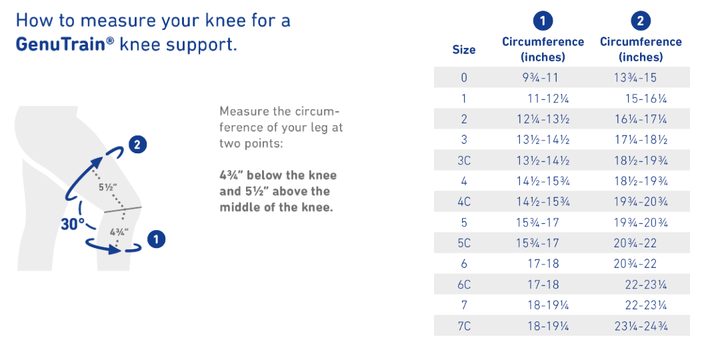
Task: Select the size 0 label in the table
Action: (464, 78)
